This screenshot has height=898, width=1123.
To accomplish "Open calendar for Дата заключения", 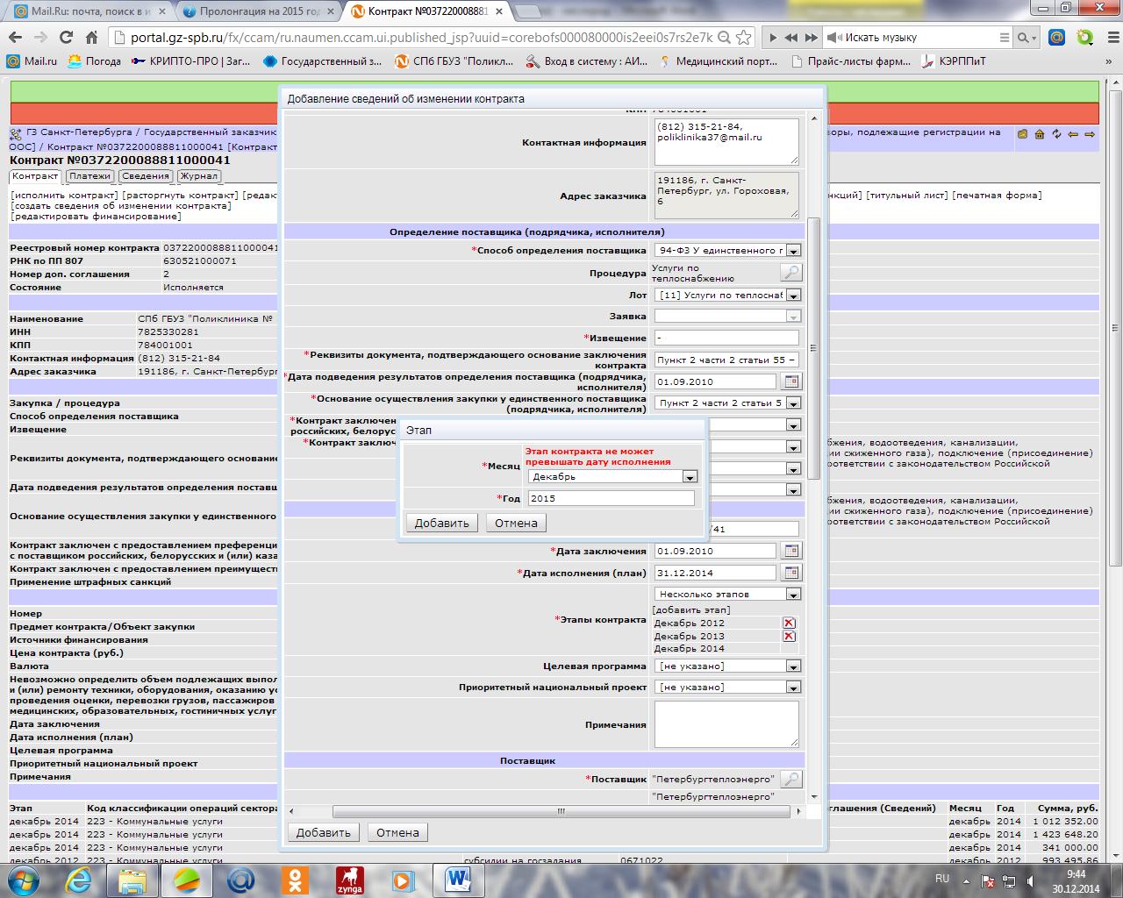I will tap(791, 551).
